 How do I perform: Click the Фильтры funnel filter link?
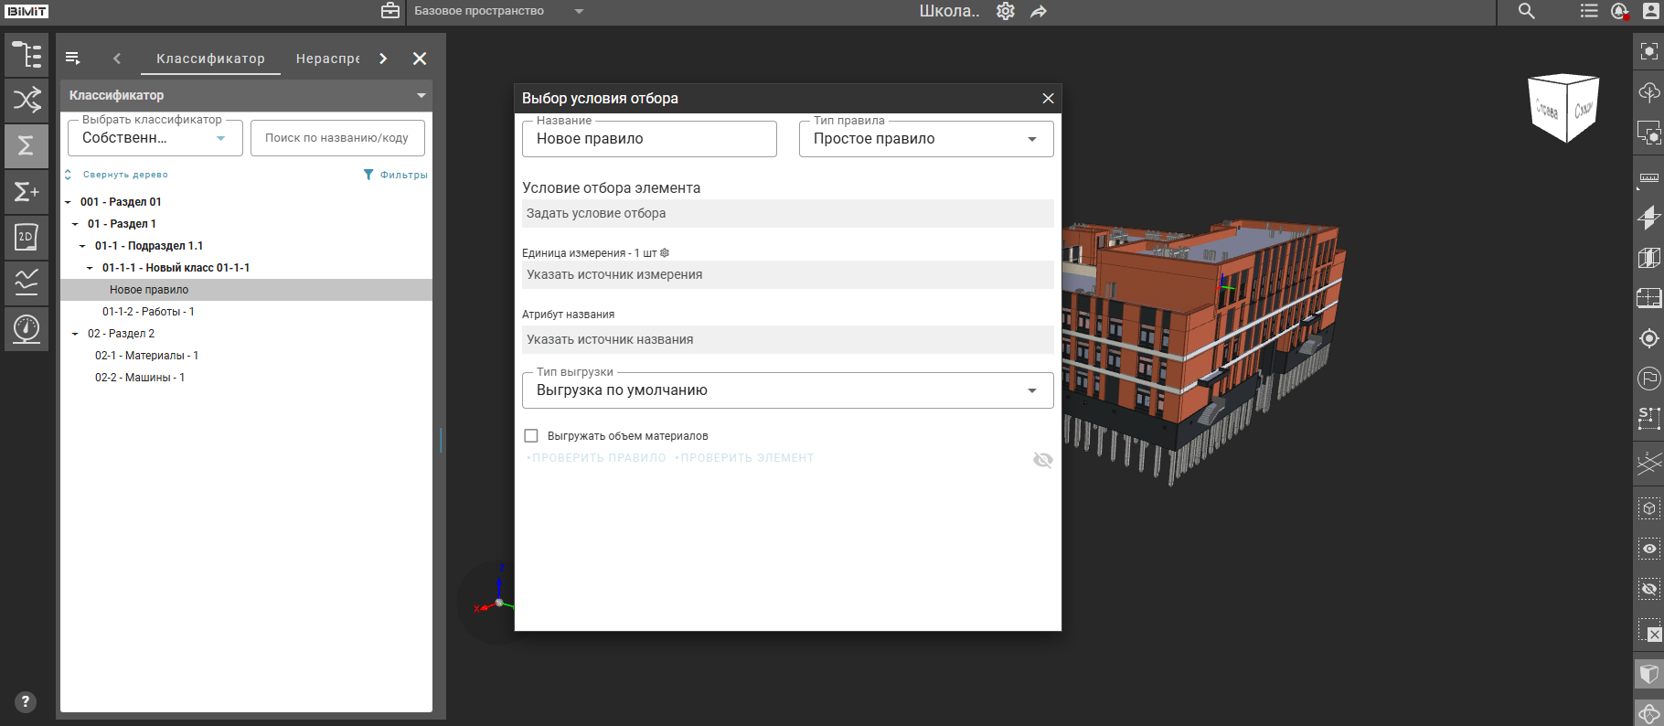[x=395, y=175]
